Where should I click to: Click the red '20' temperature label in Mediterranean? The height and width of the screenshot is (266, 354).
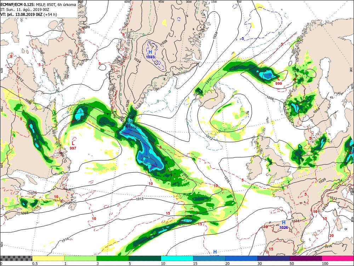(331, 236)
